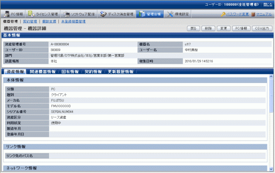
Task: Click the CSV出力 button
Action: coord(262,28)
